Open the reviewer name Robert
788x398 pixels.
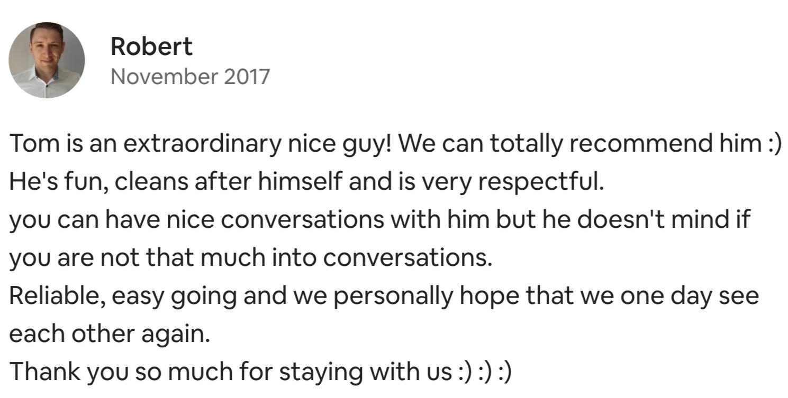pos(151,47)
